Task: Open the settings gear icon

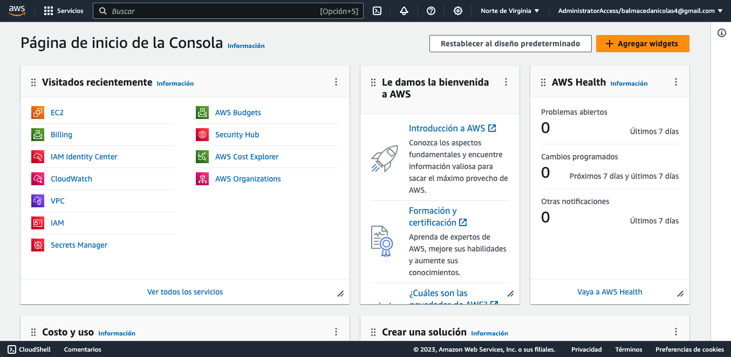Action: pos(458,11)
